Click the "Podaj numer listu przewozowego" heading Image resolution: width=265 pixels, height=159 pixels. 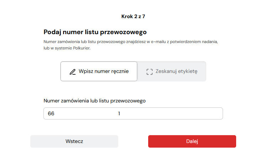[95, 32]
